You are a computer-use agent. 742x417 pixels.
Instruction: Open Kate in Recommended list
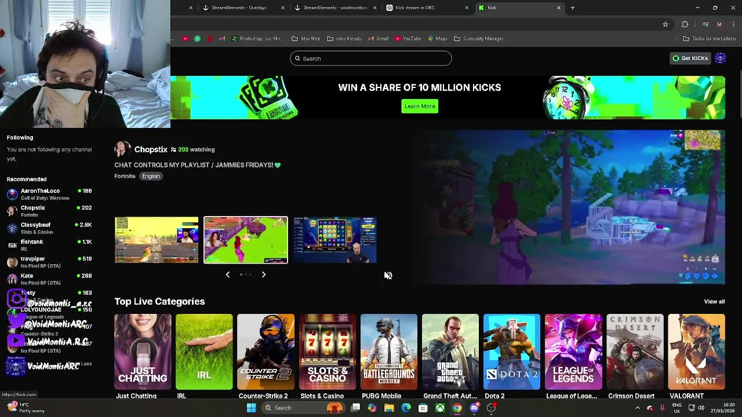pos(49,279)
